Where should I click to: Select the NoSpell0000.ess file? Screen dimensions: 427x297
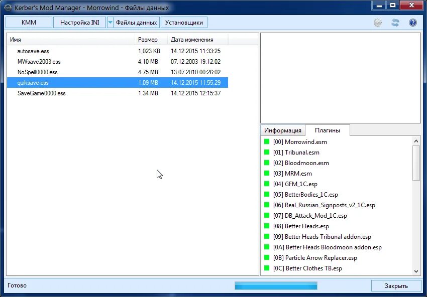tap(118, 72)
